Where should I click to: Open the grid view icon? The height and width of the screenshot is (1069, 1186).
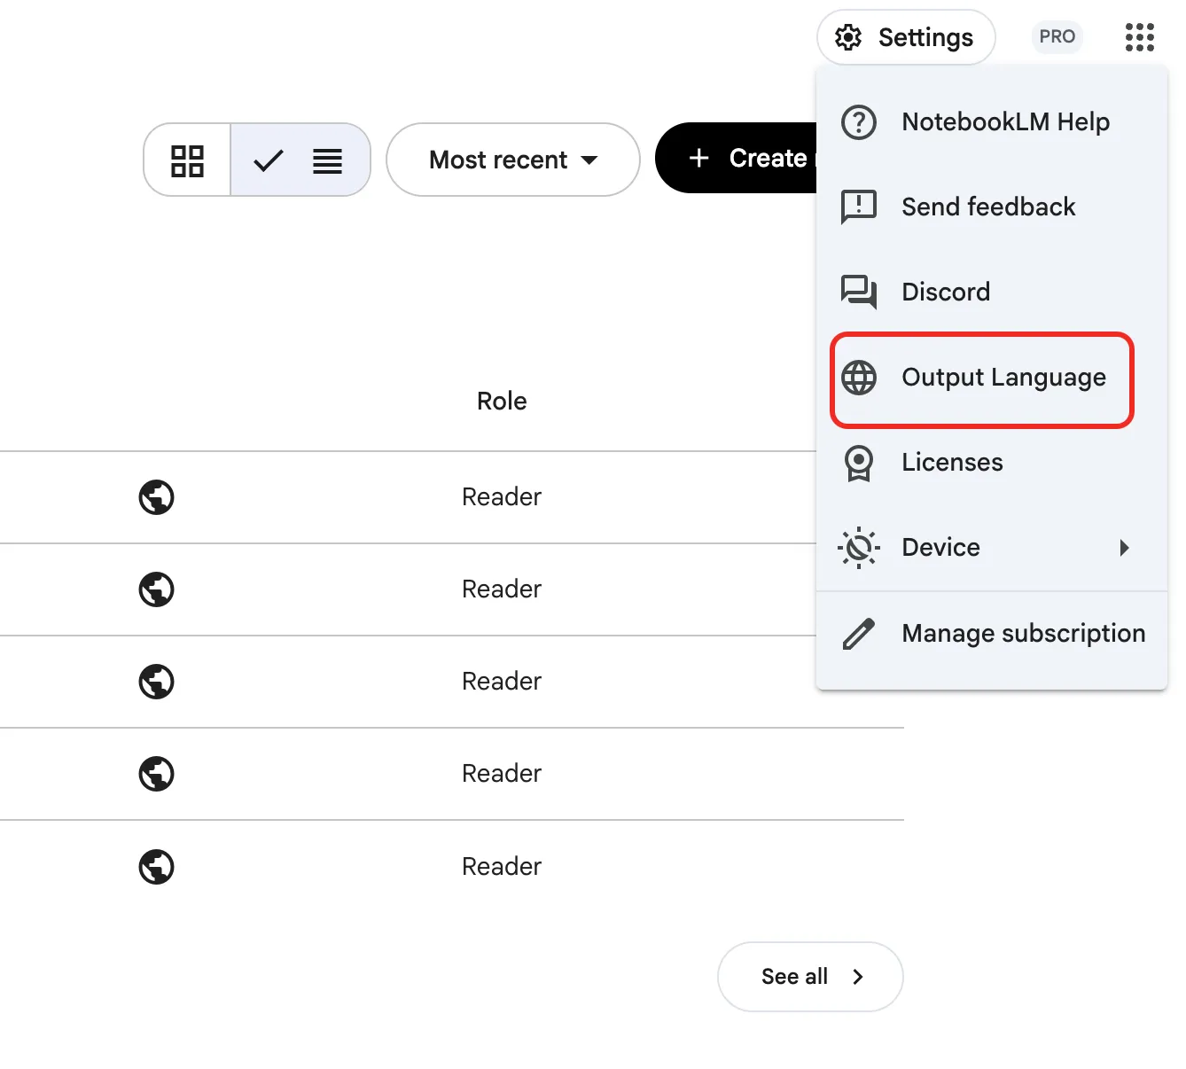coord(187,160)
